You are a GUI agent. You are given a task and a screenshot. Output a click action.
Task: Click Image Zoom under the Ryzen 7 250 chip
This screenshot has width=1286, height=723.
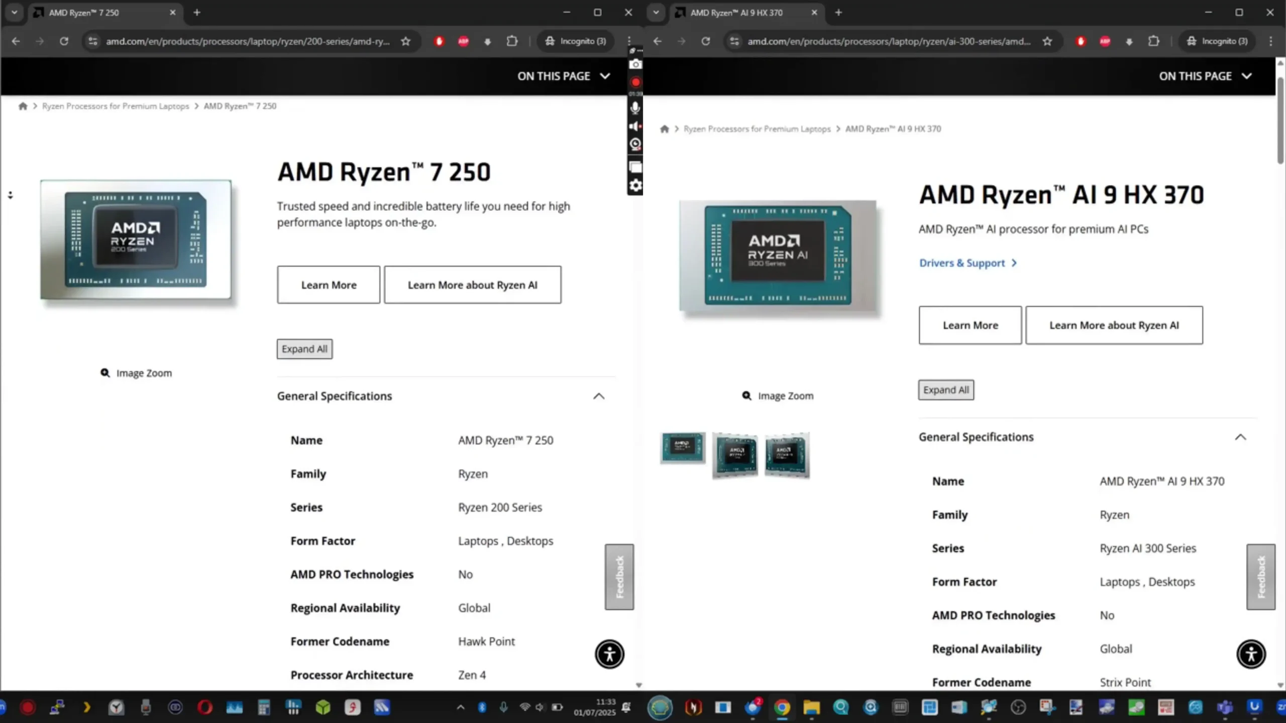136,373
